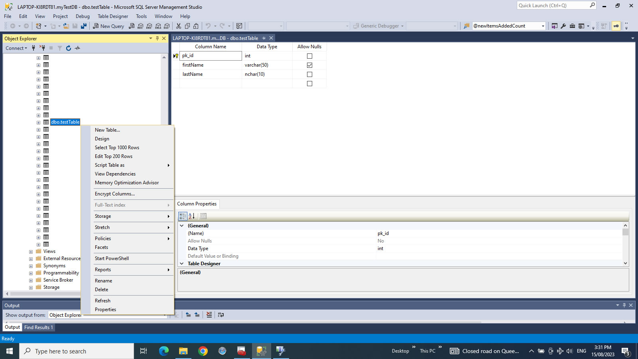Click the New Query toolbar button
The height and width of the screenshot is (359, 638).
click(108, 26)
